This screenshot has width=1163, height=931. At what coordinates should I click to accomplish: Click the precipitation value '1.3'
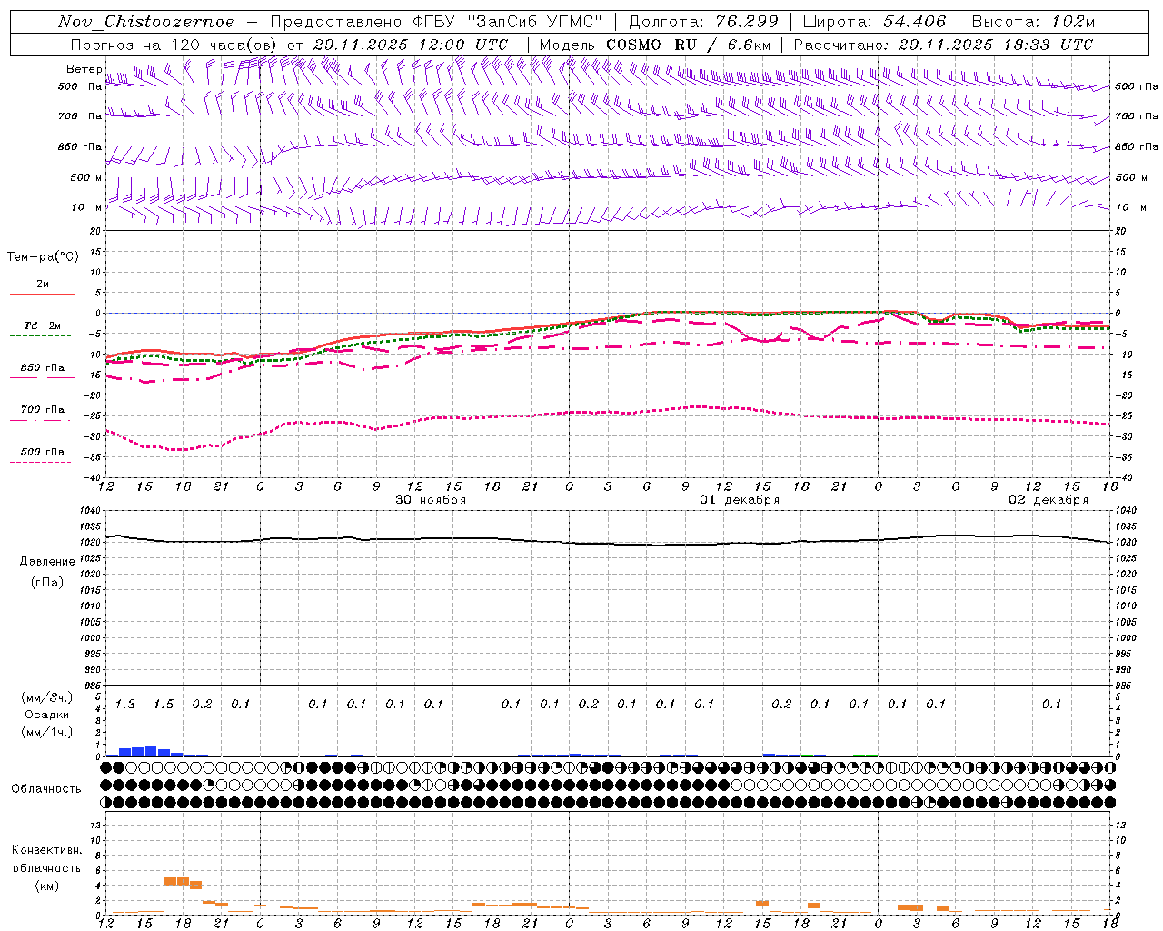point(125,705)
